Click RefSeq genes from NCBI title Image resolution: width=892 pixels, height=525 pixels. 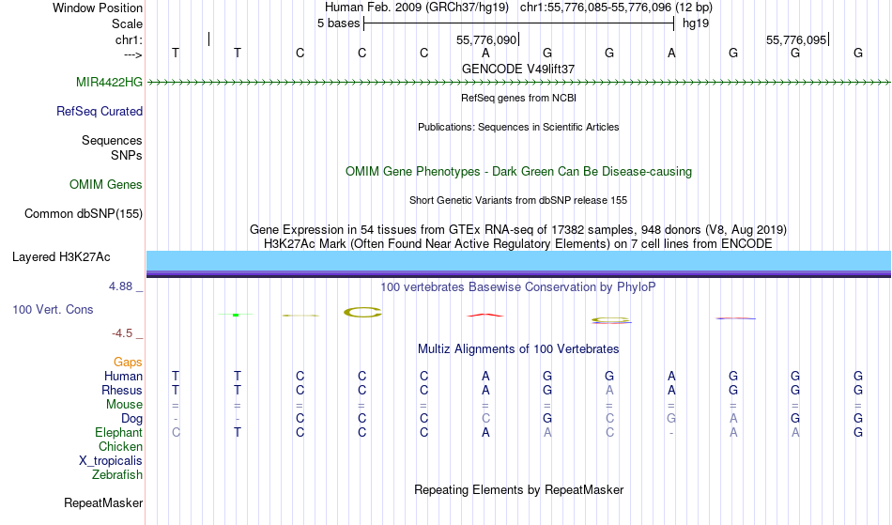click(x=519, y=98)
